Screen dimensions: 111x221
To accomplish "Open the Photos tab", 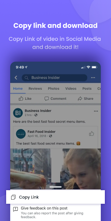I will 54,88.
